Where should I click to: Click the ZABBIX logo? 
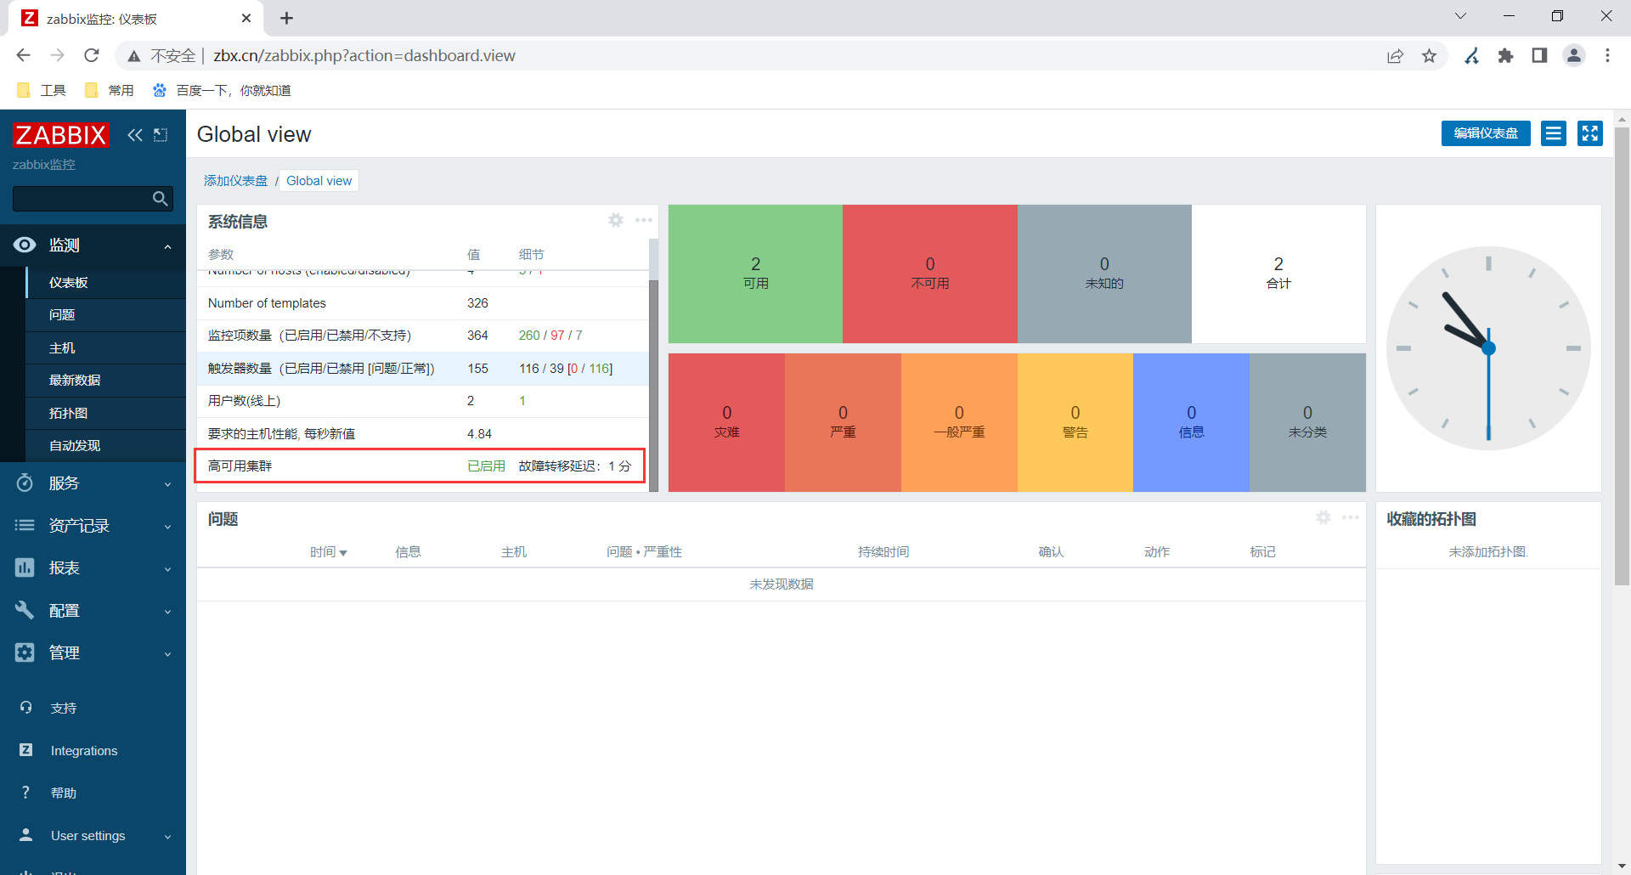60,135
